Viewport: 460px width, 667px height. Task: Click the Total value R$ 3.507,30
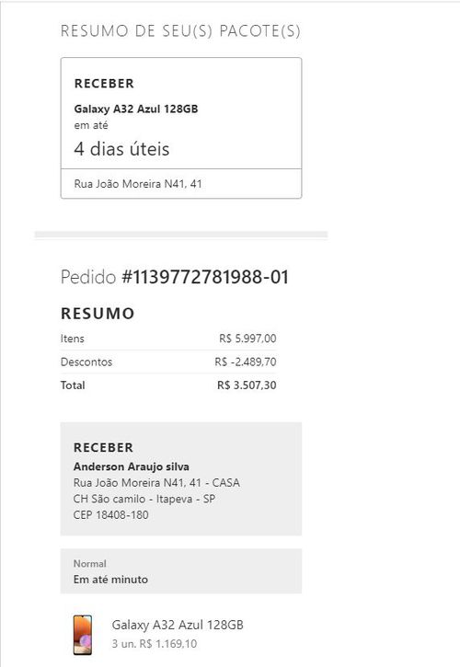tap(247, 385)
